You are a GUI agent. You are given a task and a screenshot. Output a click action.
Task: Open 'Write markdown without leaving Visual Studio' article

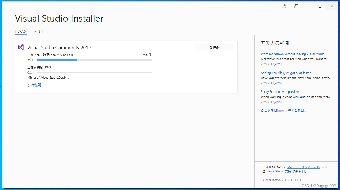pos(293,54)
